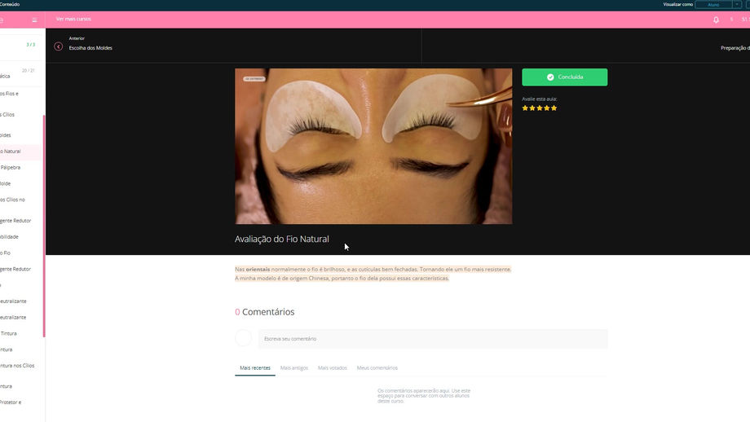The width and height of the screenshot is (750, 422).
Task: Switch to the Mais recentes tab
Action: (x=255, y=368)
